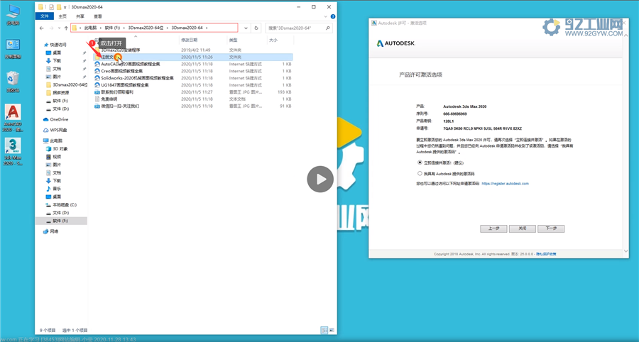Image resolution: width=639 pixels, height=342 pixels.
Task: Open the 3ds Max 2020 desktop shortcut
Action: coord(13,151)
